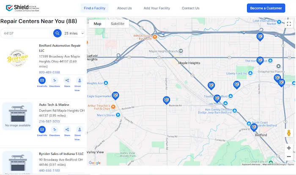Click the Liberty Ford, Inc map pin
Screen dimensions: 296x175
(x=250, y=73)
